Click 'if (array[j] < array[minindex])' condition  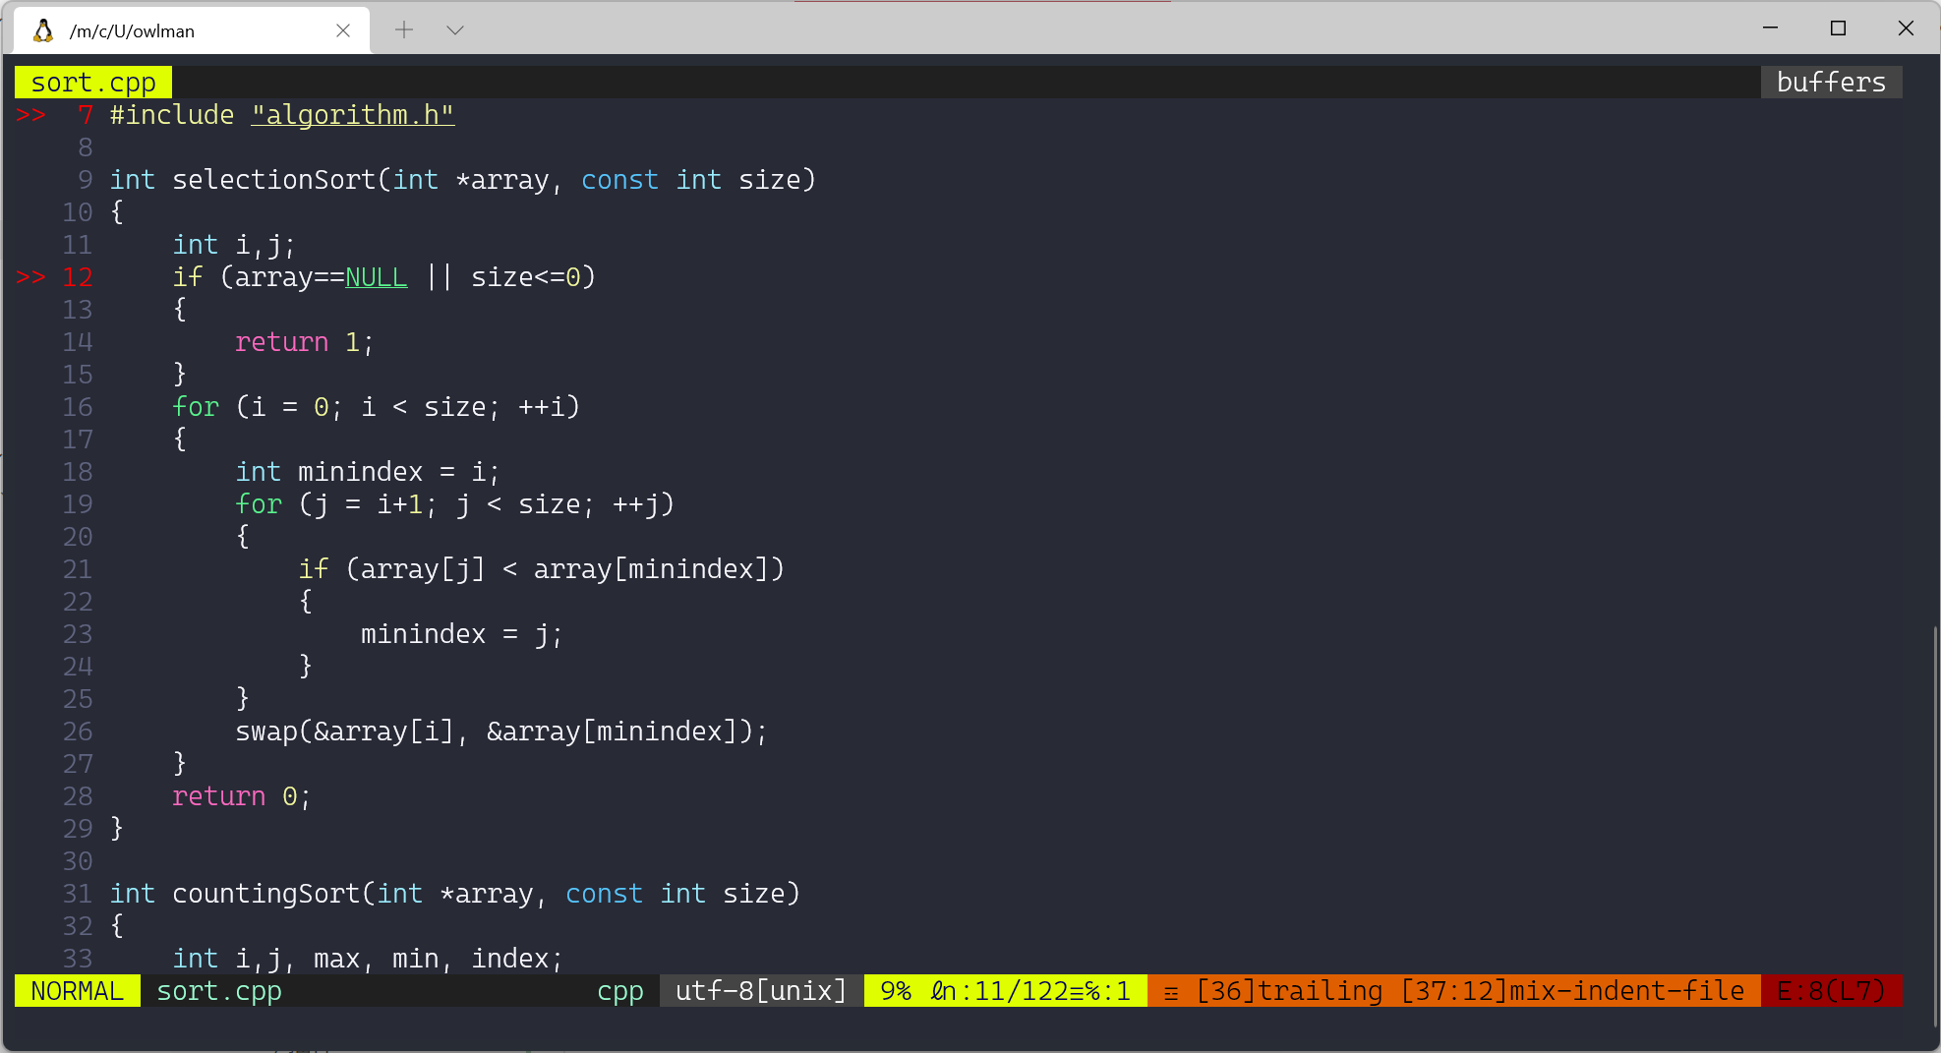542,569
